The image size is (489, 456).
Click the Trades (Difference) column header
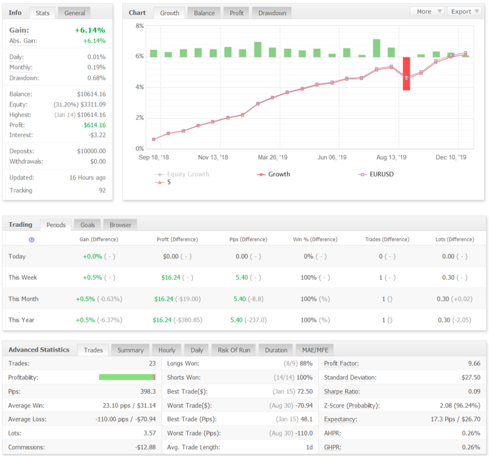coord(387,240)
